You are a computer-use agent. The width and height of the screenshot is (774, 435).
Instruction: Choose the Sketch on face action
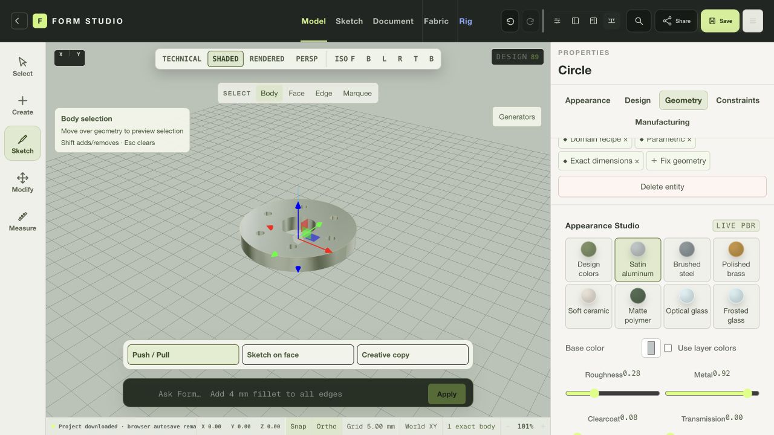pos(298,355)
